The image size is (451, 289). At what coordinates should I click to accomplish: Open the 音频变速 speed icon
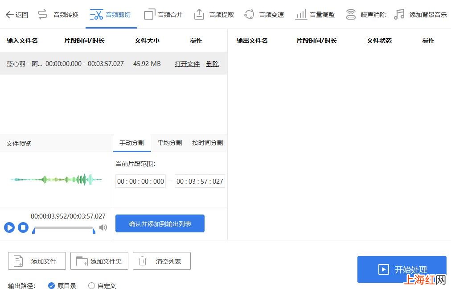pyautogui.click(x=249, y=14)
